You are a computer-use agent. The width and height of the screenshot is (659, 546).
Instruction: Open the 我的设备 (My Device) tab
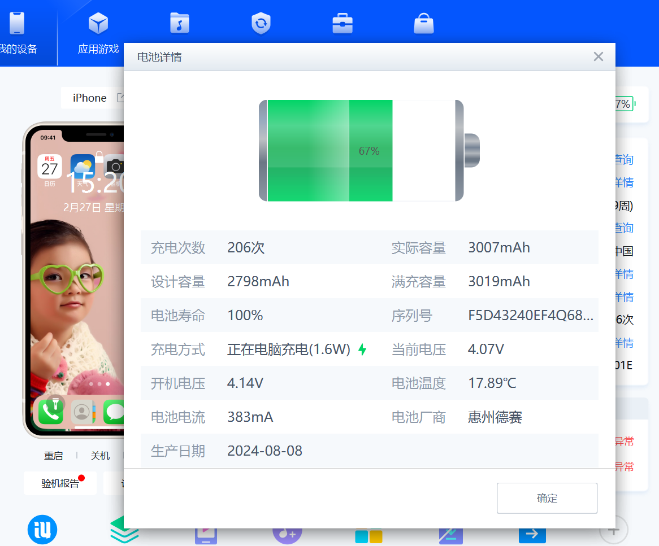coord(18,33)
